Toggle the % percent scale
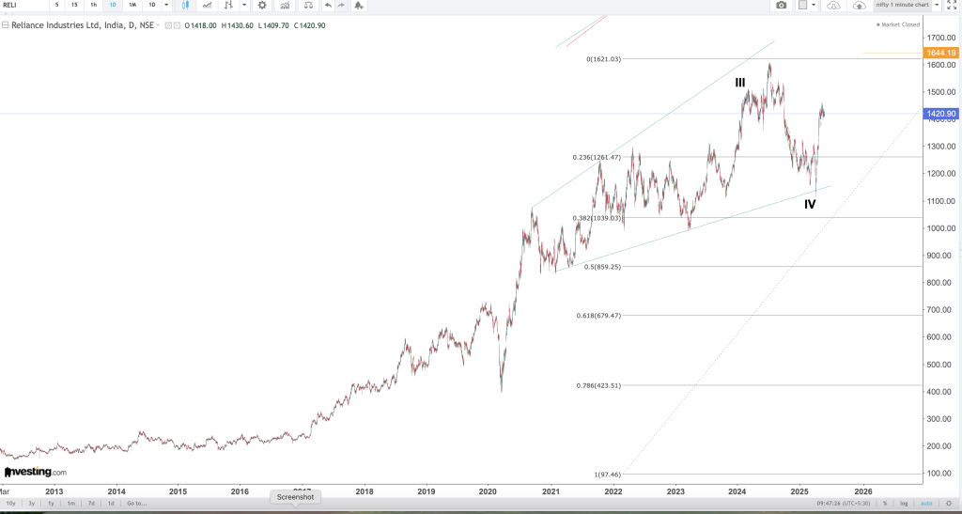962x514 pixels. tap(885, 503)
